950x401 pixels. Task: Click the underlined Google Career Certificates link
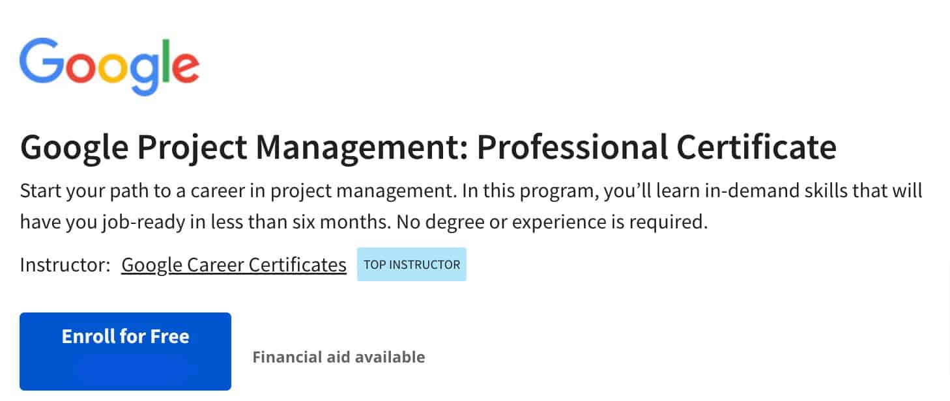point(234,264)
